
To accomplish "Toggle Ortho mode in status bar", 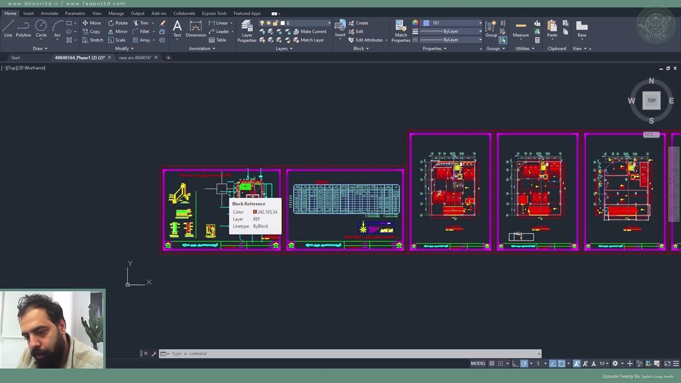I will pos(515,363).
